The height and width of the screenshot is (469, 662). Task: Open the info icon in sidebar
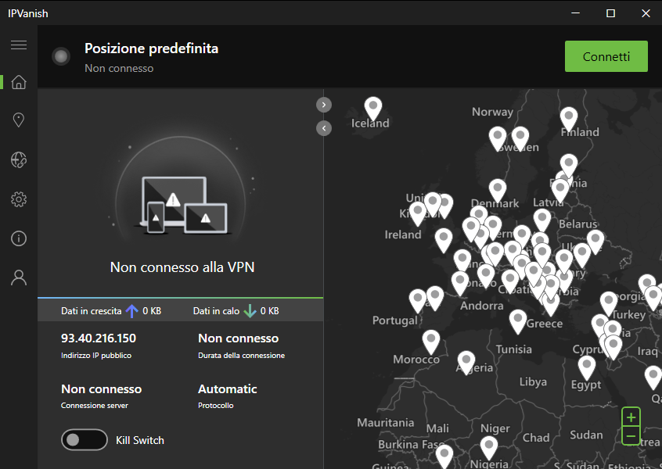click(19, 238)
